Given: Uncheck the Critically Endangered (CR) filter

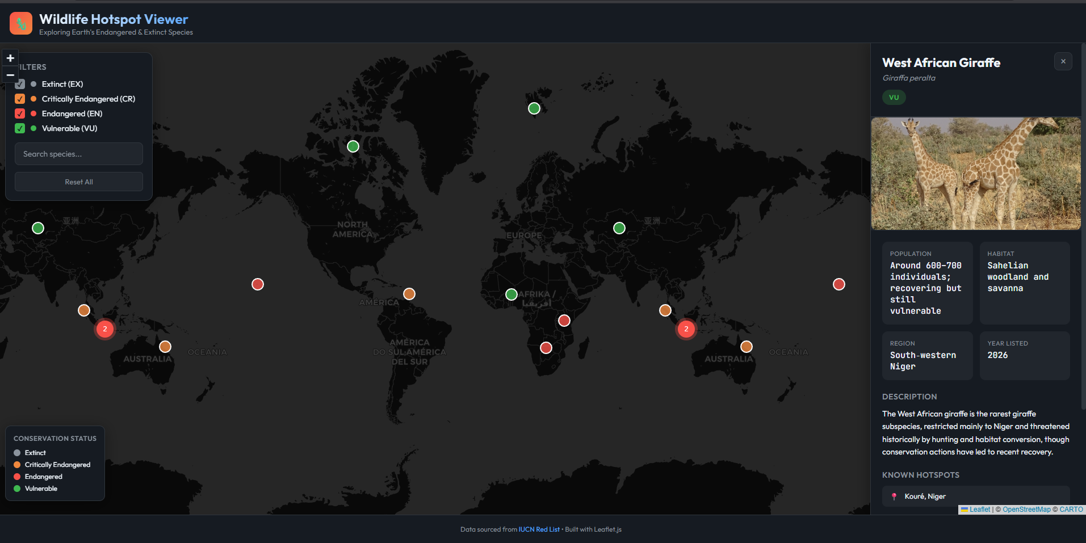Looking at the screenshot, I should [x=20, y=99].
